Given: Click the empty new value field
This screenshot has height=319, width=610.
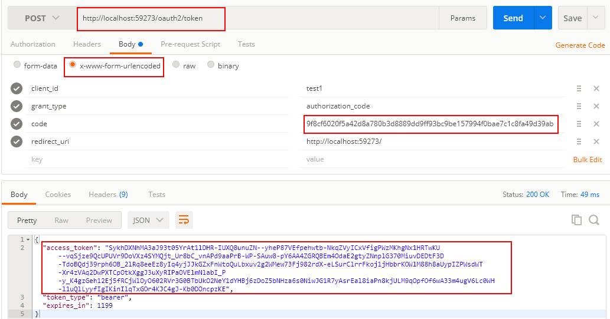Looking at the screenshot, I should coord(432,159).
